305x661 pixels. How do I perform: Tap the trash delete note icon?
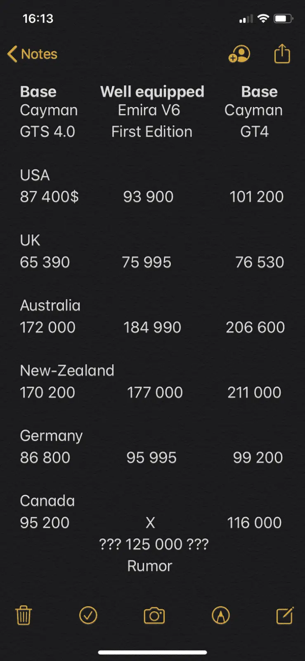(24, 616)
